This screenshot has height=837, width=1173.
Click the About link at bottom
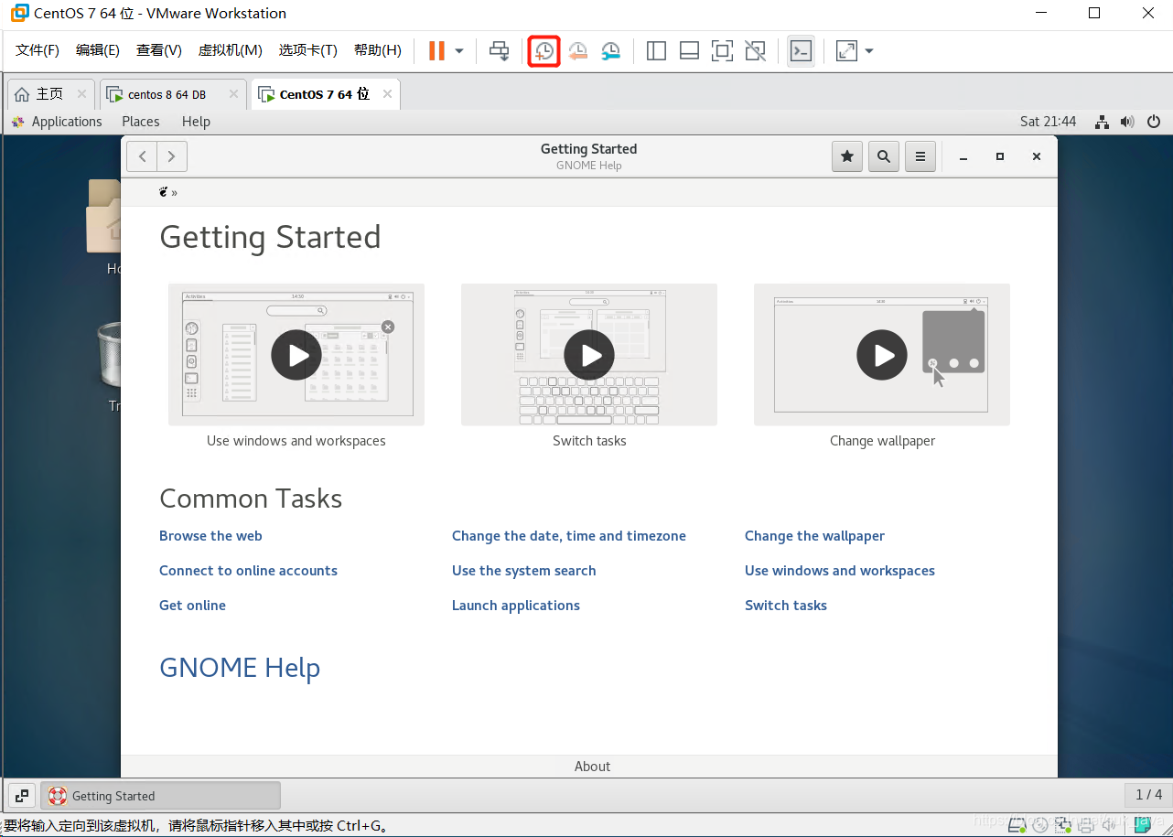(x=592, y=767)
